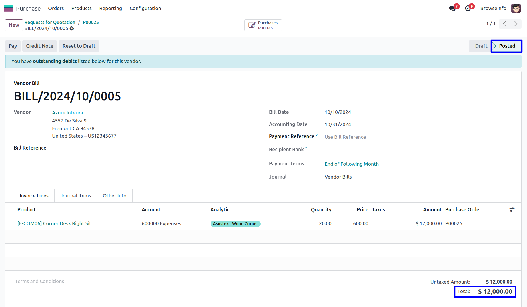This screenshot has height=307, width=527.
Task: Click the Asustek - Wood Corner analytic tag
Action: 235,224
